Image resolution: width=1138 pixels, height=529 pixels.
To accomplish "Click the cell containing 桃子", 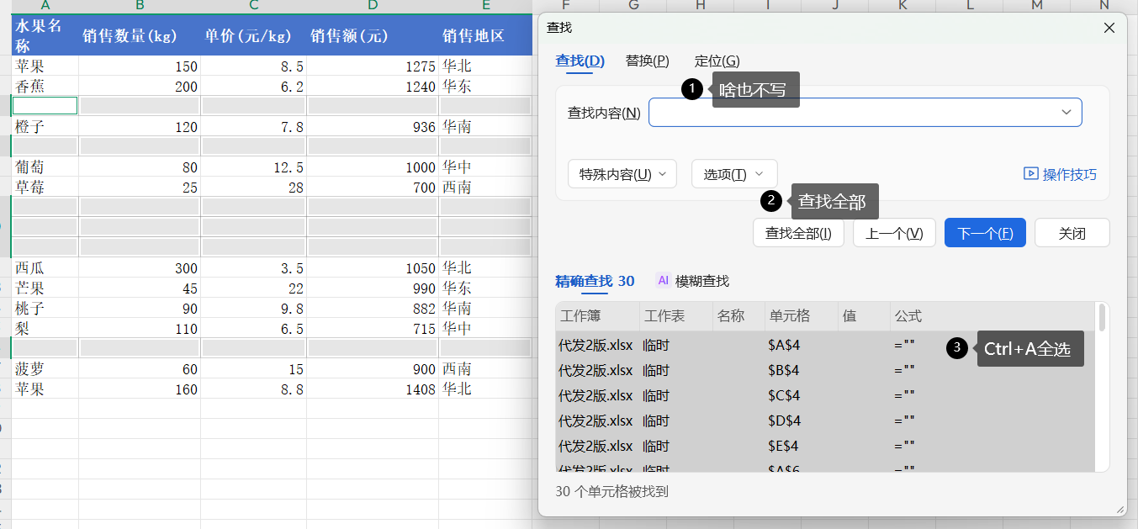I will [45, 308].
